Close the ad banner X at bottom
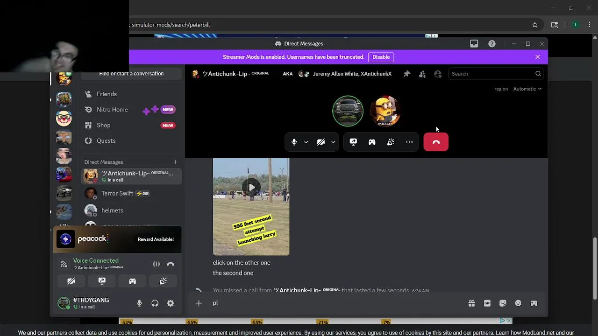The height and width of the screenshot is (336, 598). (x=509, y=321)
